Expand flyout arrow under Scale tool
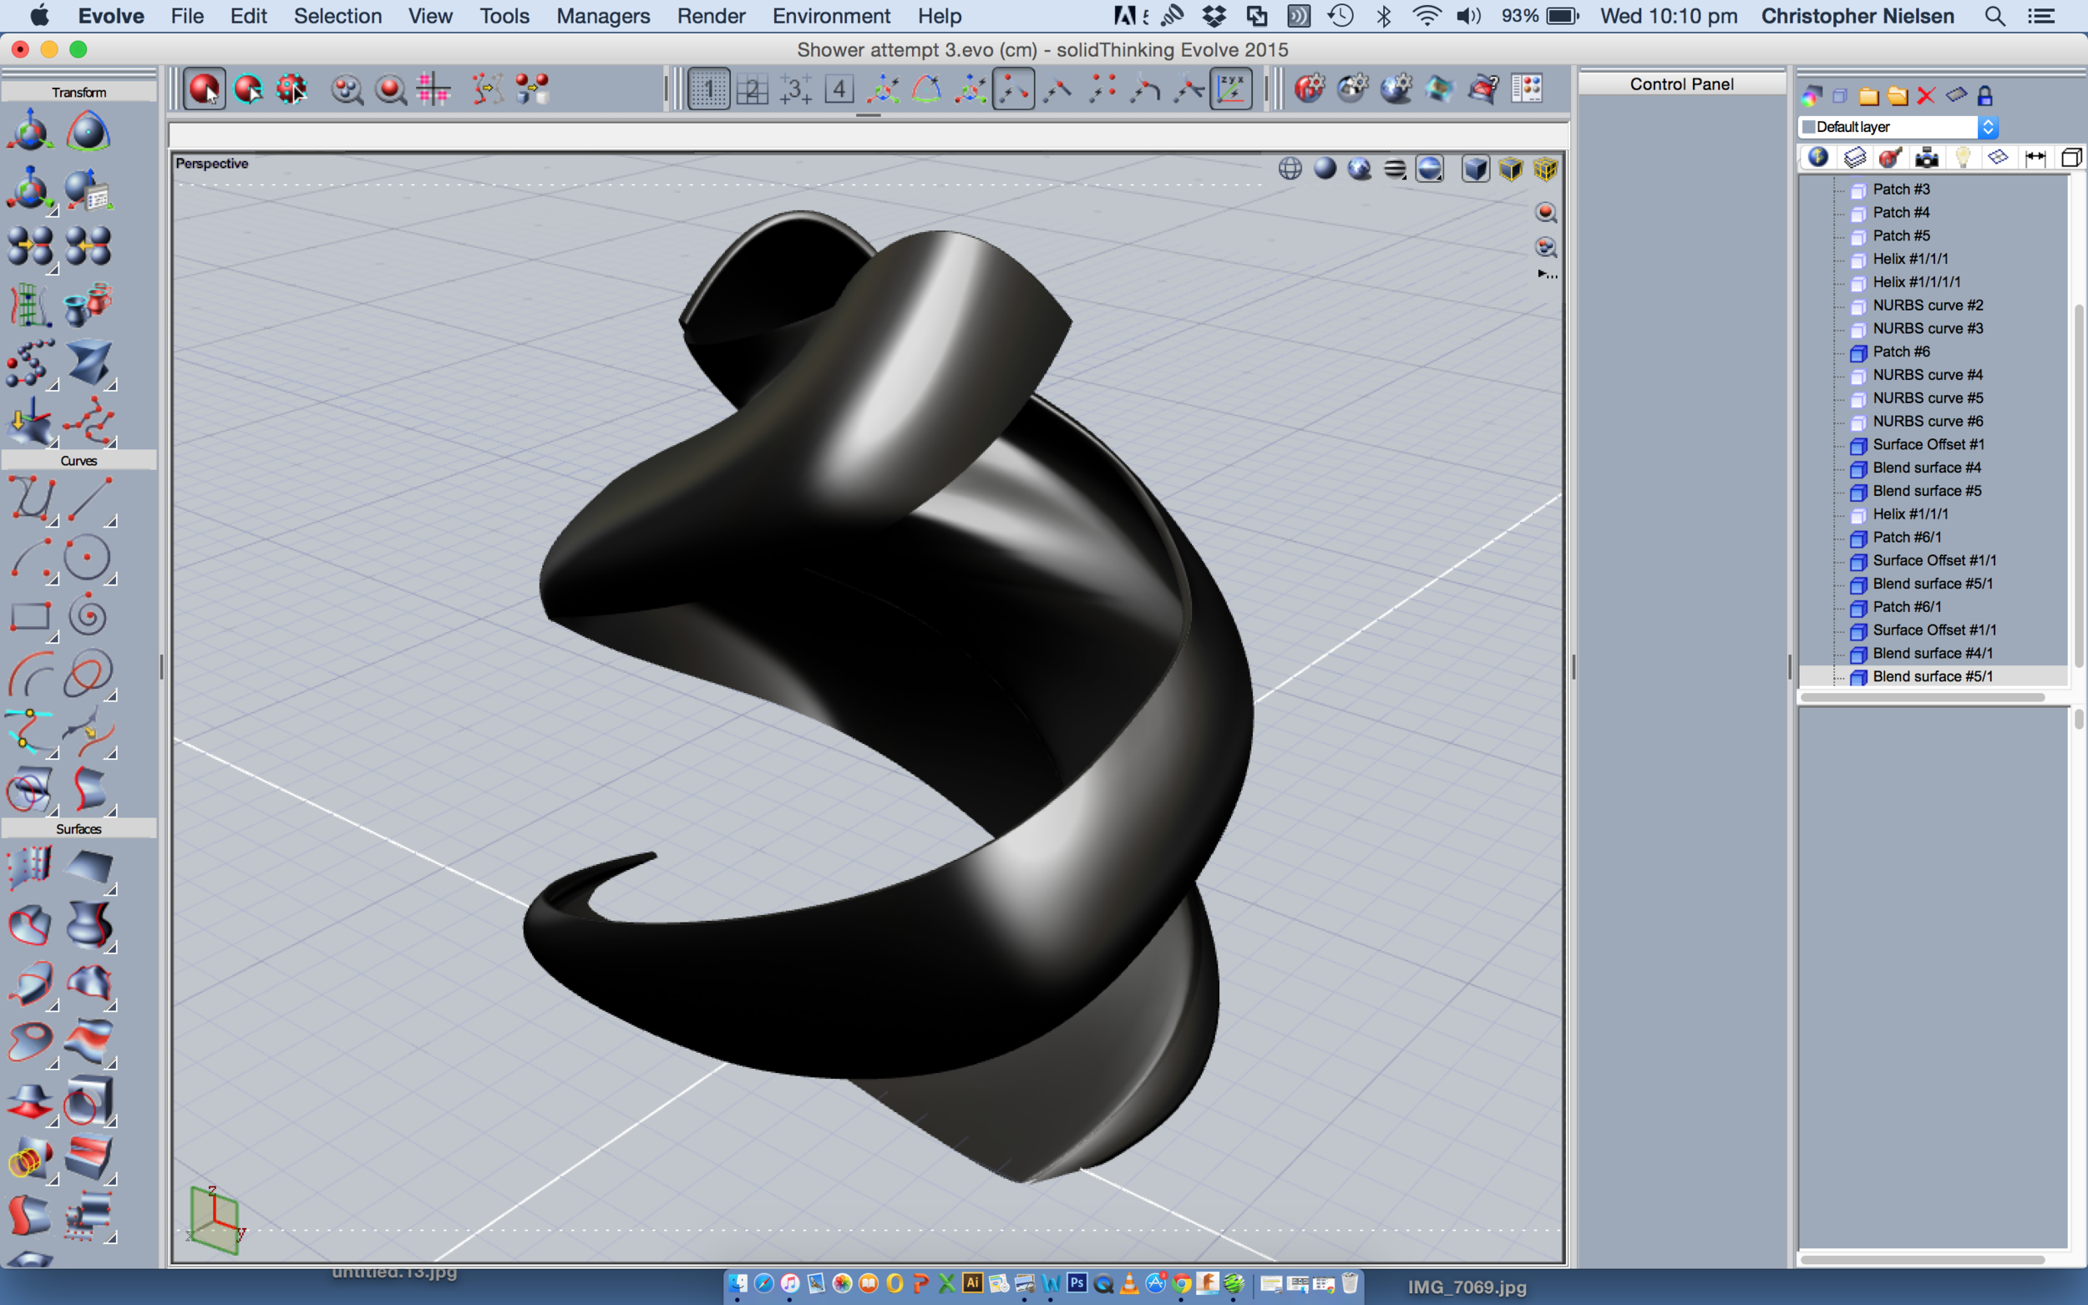The width and height of the screenshot is (2088, 1305). pos(52,210)
